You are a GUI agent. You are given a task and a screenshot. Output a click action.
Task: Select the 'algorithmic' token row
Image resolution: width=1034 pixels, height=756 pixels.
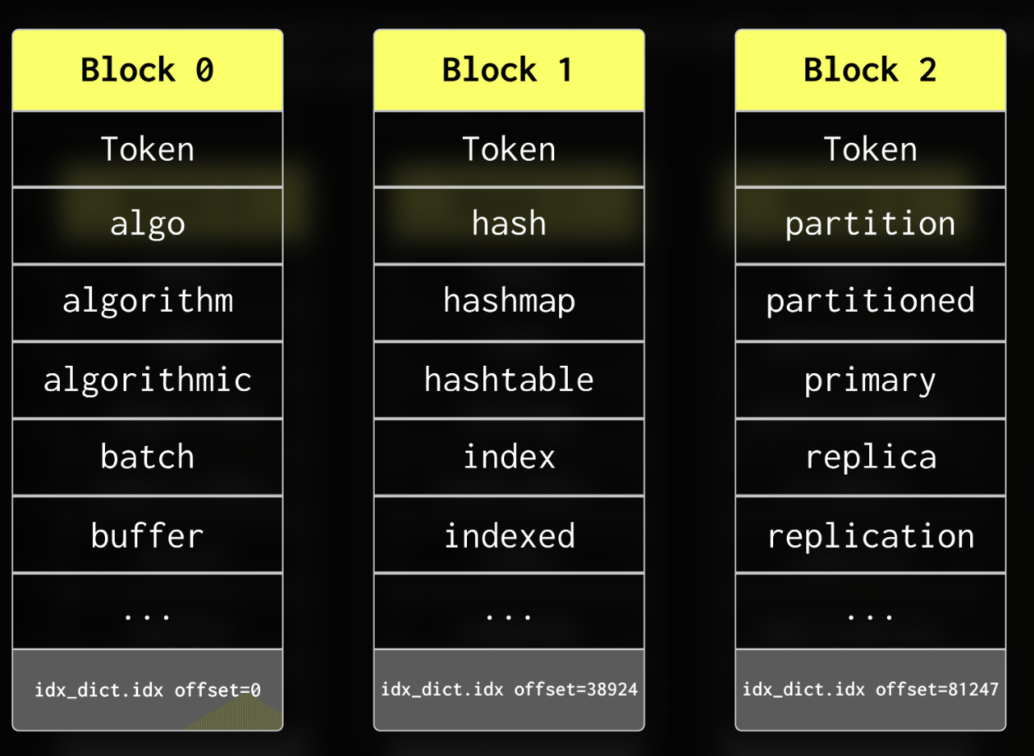click(147, 380)
